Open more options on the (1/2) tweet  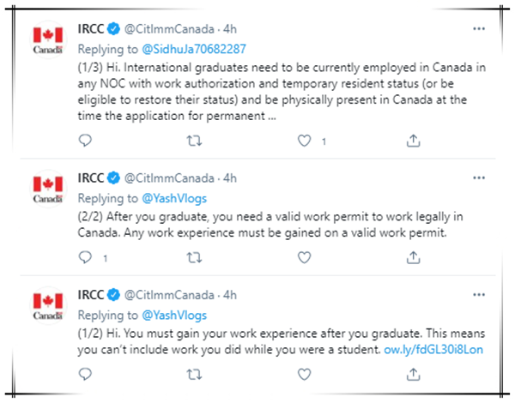(x=479, y=295)
